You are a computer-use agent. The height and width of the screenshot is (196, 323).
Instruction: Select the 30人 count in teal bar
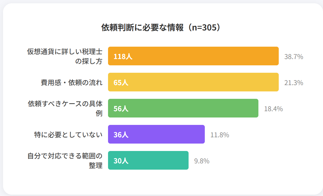[121, 161]
